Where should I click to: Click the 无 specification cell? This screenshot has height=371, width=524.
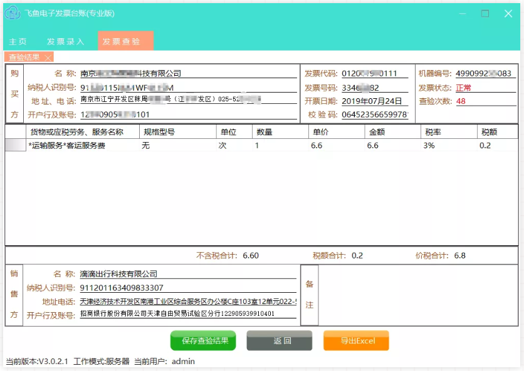[x=178, y=146]
